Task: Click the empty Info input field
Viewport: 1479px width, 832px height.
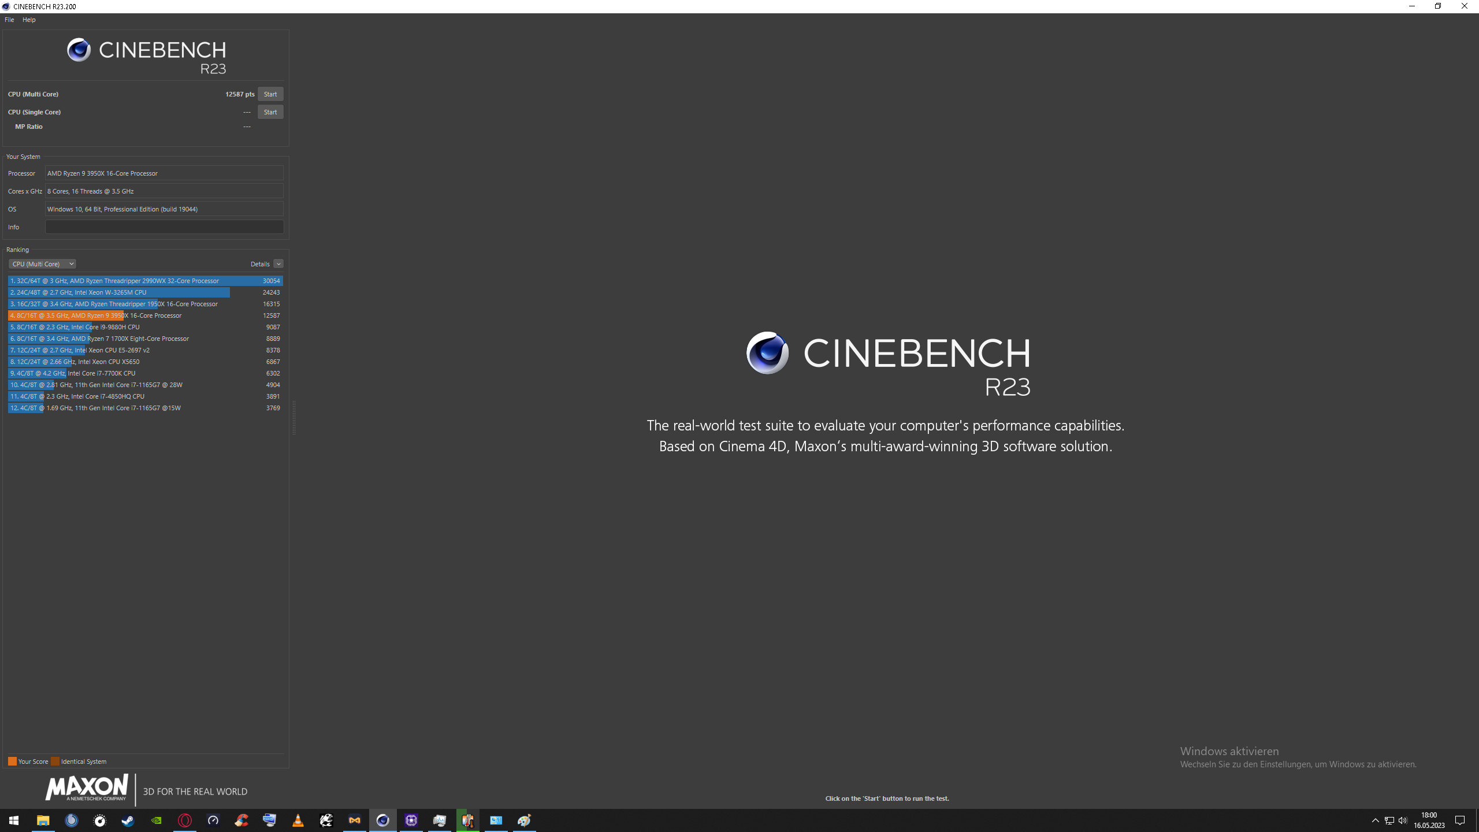Action: pos(164,227)
